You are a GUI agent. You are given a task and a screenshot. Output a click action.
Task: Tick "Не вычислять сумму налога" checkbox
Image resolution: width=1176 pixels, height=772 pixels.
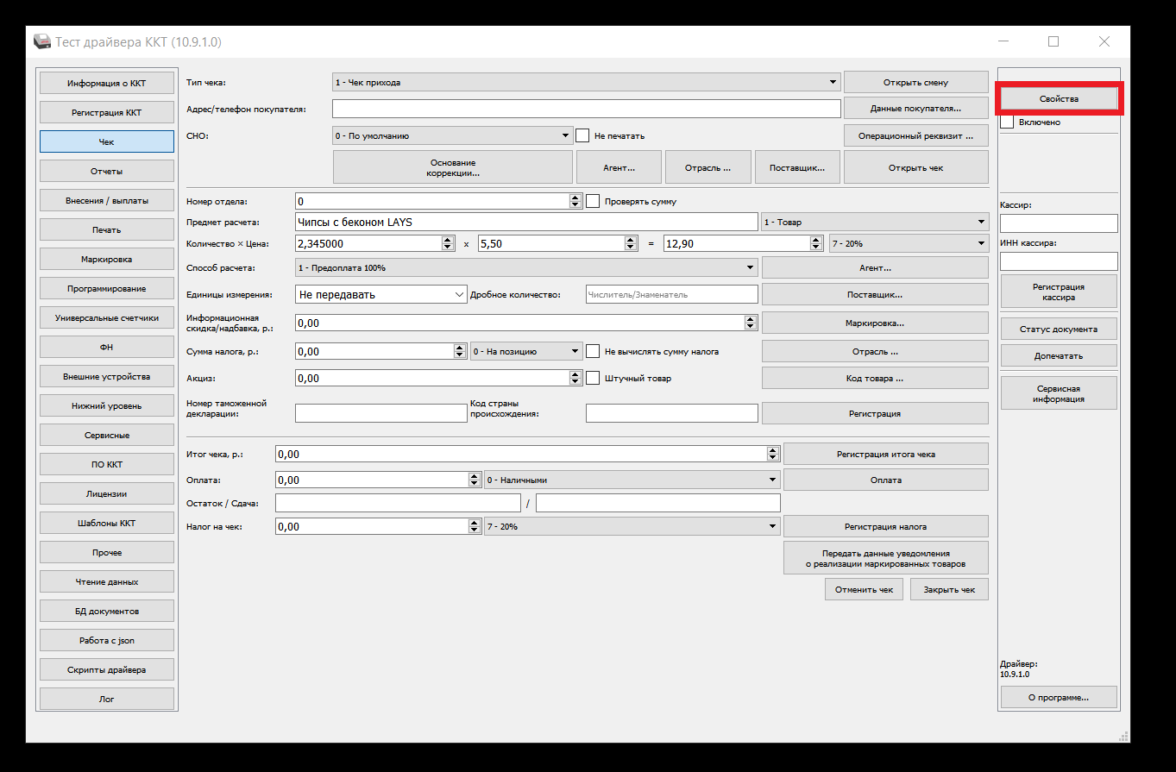pos(593,351)
